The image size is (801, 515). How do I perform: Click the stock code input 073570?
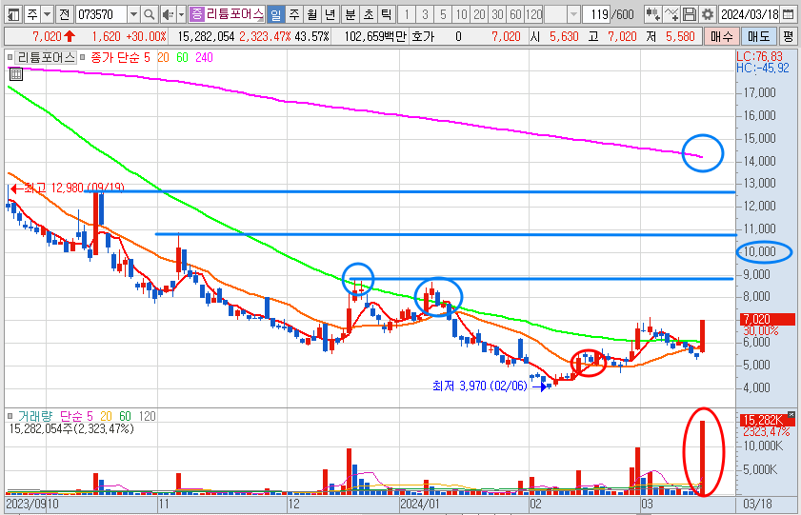(x=101, y=14)
